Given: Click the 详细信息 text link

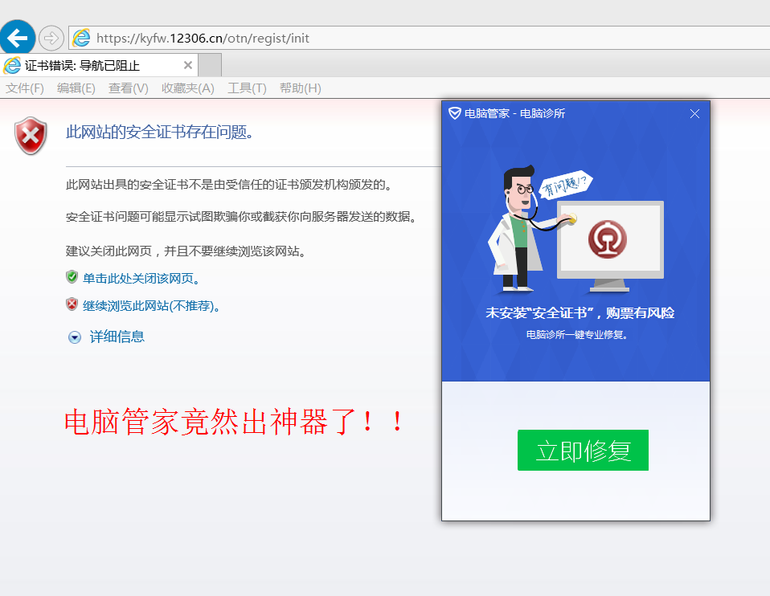Looking at the screenshot, I should (117, 337).
